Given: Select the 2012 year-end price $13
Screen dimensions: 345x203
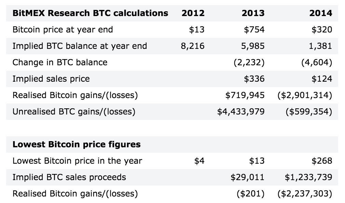Looking at the screenshot, I should pos(197,29).
